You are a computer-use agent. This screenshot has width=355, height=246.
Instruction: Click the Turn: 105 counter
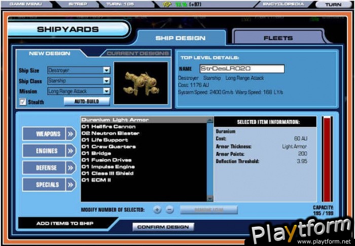coord(120,4)
